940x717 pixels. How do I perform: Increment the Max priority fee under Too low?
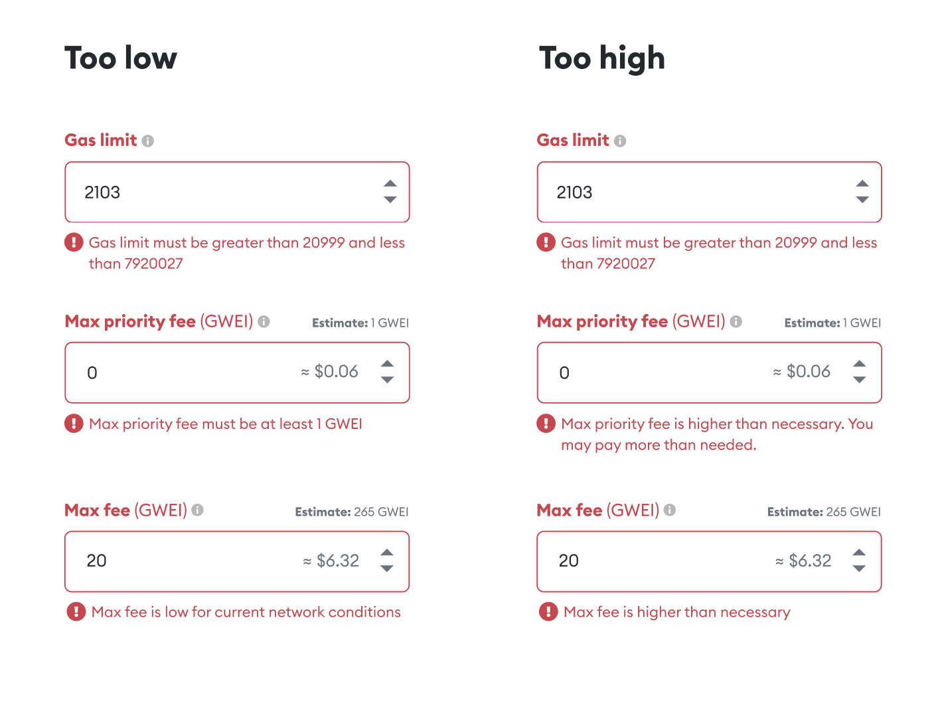[x=387, y=364]
